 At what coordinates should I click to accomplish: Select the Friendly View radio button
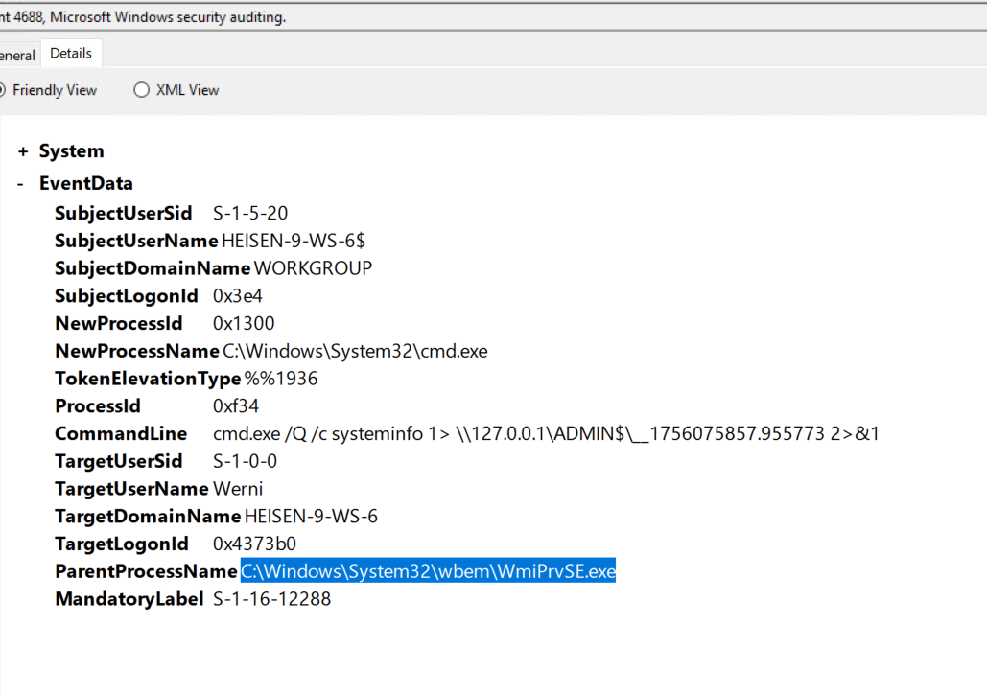tap(3, 90)
